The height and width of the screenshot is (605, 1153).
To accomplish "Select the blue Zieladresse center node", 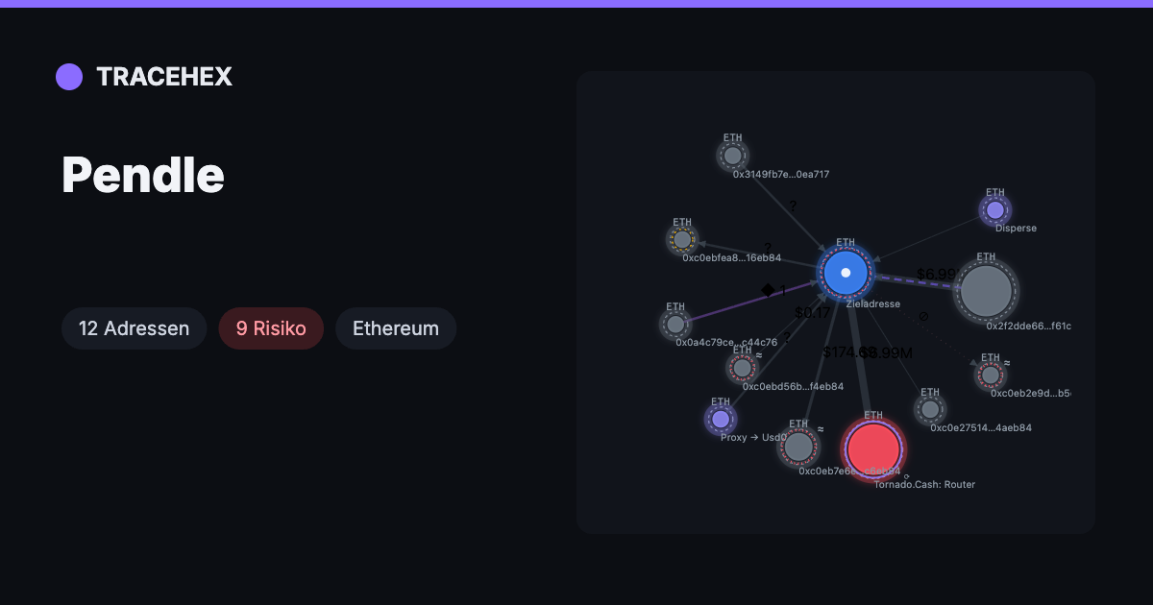I will click(x=846, y=273).
